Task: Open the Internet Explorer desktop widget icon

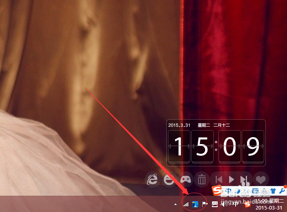Action: pos(152,179)
